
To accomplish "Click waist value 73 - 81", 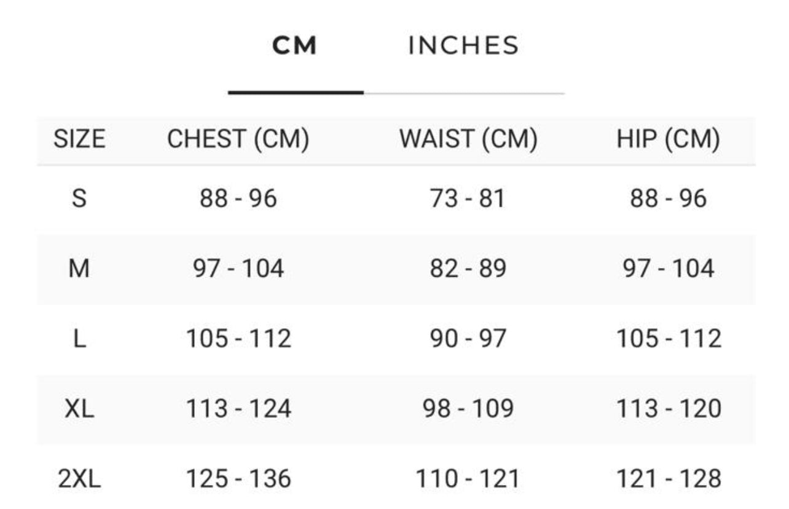I will 468,199.
